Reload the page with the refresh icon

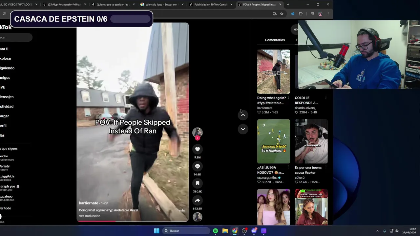[x=4, y=14]
